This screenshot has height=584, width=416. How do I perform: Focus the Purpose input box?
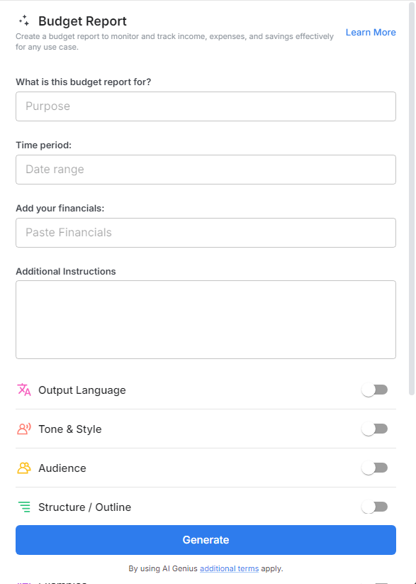[x=206, y=106]
